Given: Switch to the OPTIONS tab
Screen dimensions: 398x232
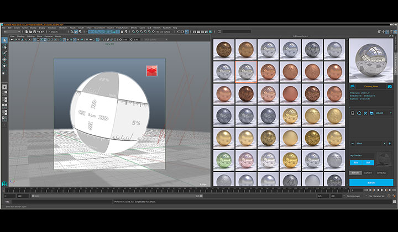Looking at the screenshot, I should (x=381, y=173).
